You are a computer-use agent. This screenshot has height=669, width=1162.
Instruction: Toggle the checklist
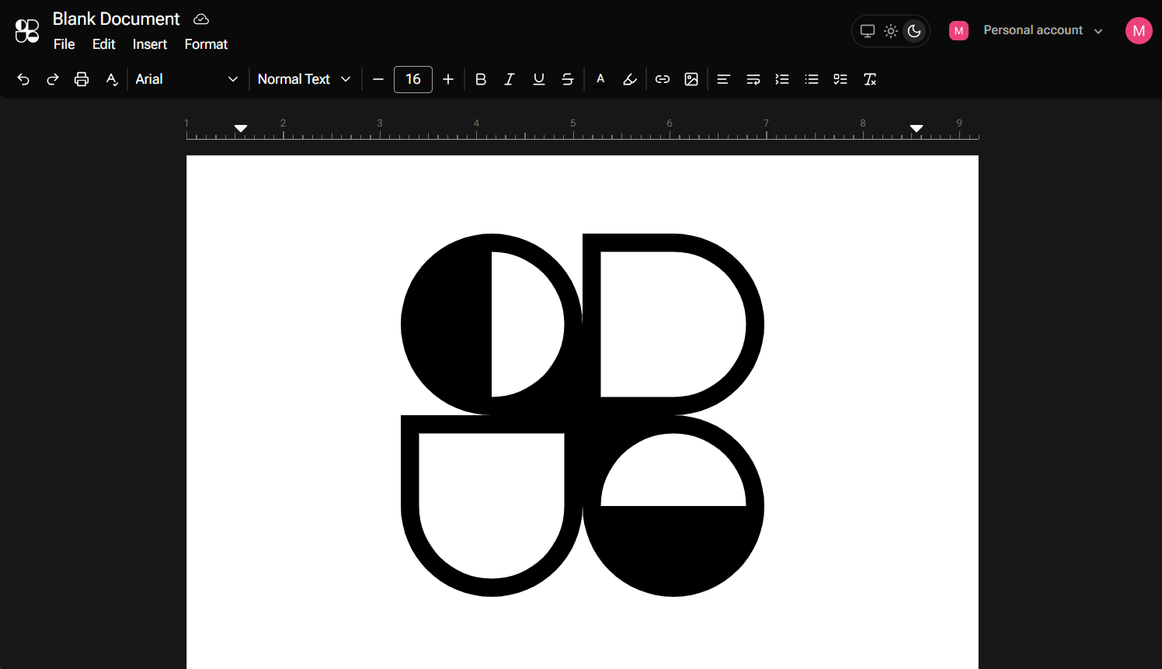840,79
